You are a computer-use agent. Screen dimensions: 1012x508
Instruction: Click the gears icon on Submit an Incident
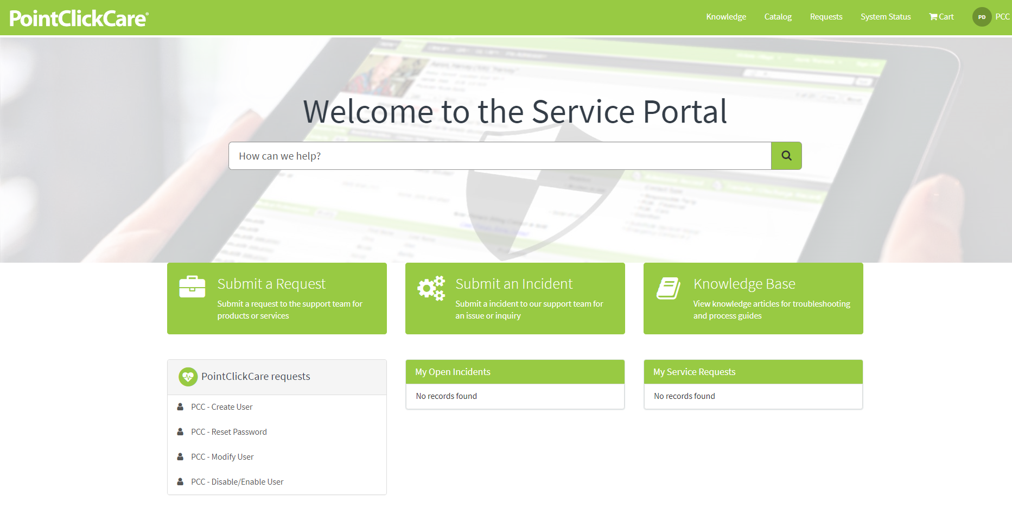point(431,288)
